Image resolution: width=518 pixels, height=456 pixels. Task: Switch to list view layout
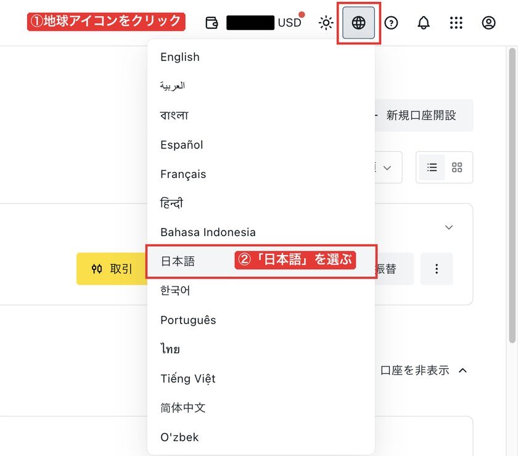432,168
